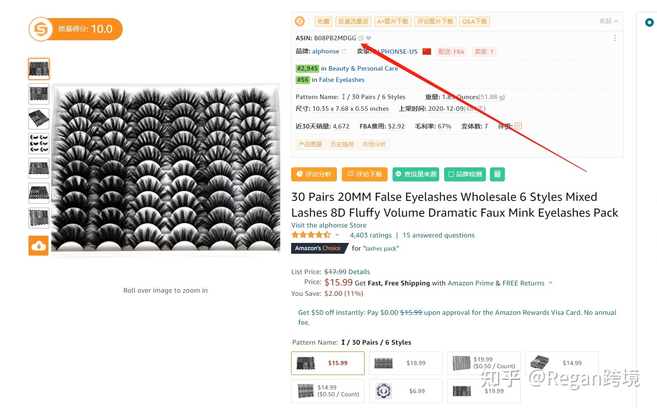Viewport: 657px width, 408px height.
Task: Copy the ASIN with the copy icon
Action: click(361, 38)
